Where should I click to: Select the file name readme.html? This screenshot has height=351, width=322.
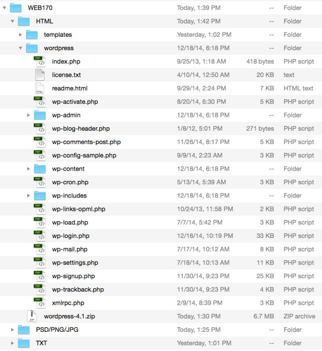click(x=70, y=88)
